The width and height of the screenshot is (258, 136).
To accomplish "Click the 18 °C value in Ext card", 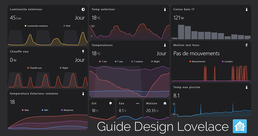I will click(95, 111).
